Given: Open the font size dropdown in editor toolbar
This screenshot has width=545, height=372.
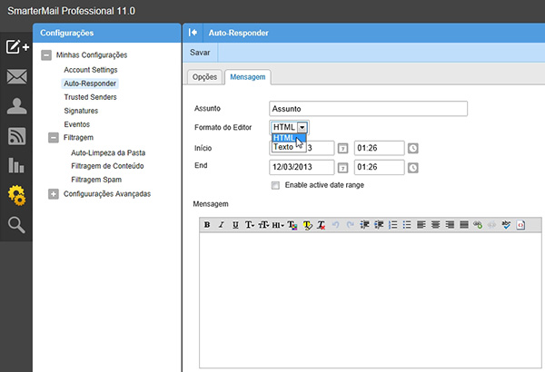Looking at the screenshot, I should [x=263, y=225].
